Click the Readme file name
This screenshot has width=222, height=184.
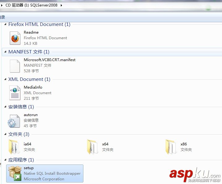[x=31, y=32]
